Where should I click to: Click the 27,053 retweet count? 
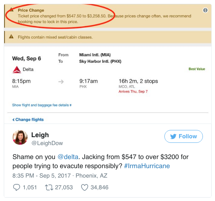pos(64,187)
